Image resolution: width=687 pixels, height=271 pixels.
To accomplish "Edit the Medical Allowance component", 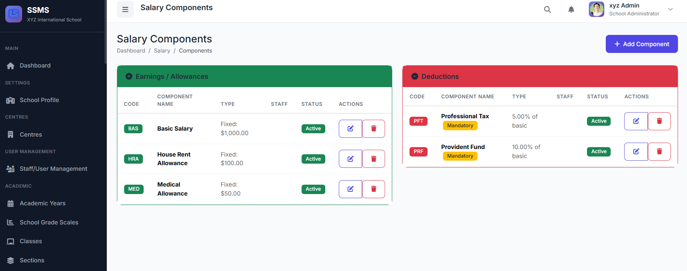I will click(350, 189).
